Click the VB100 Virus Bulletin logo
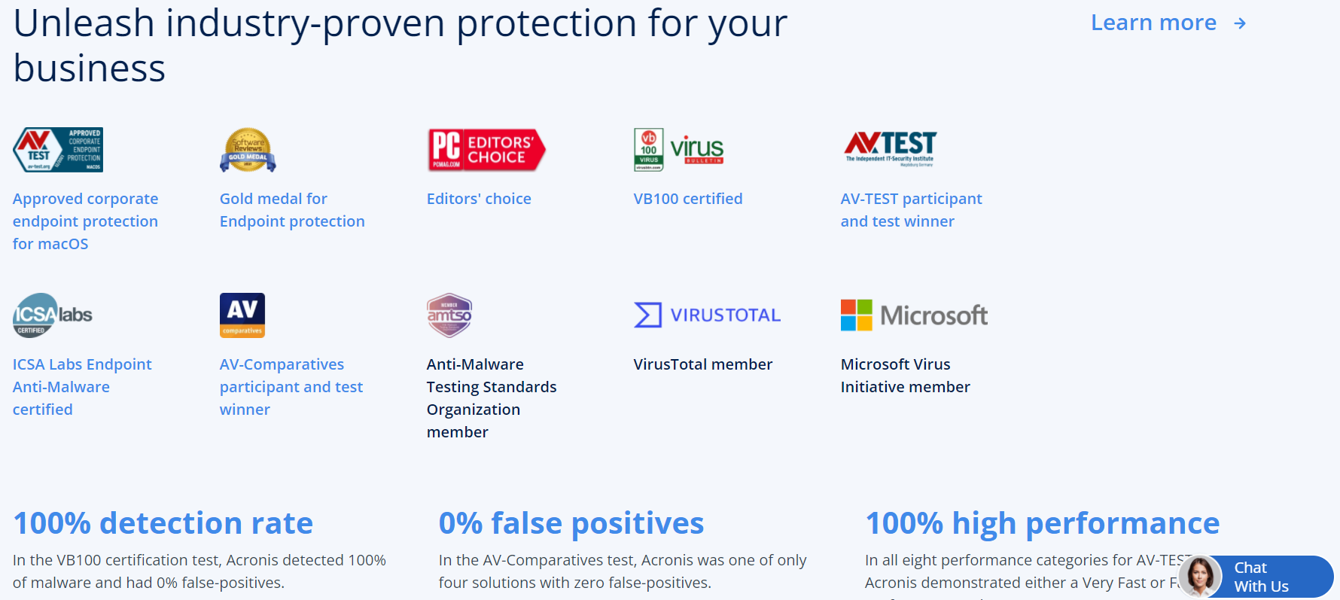Image resolution: width=1340 pixels, height=600 pixels. (x=678, y=150)
